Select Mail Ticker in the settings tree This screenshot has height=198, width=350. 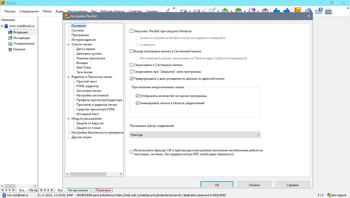[x=84, y=68]
